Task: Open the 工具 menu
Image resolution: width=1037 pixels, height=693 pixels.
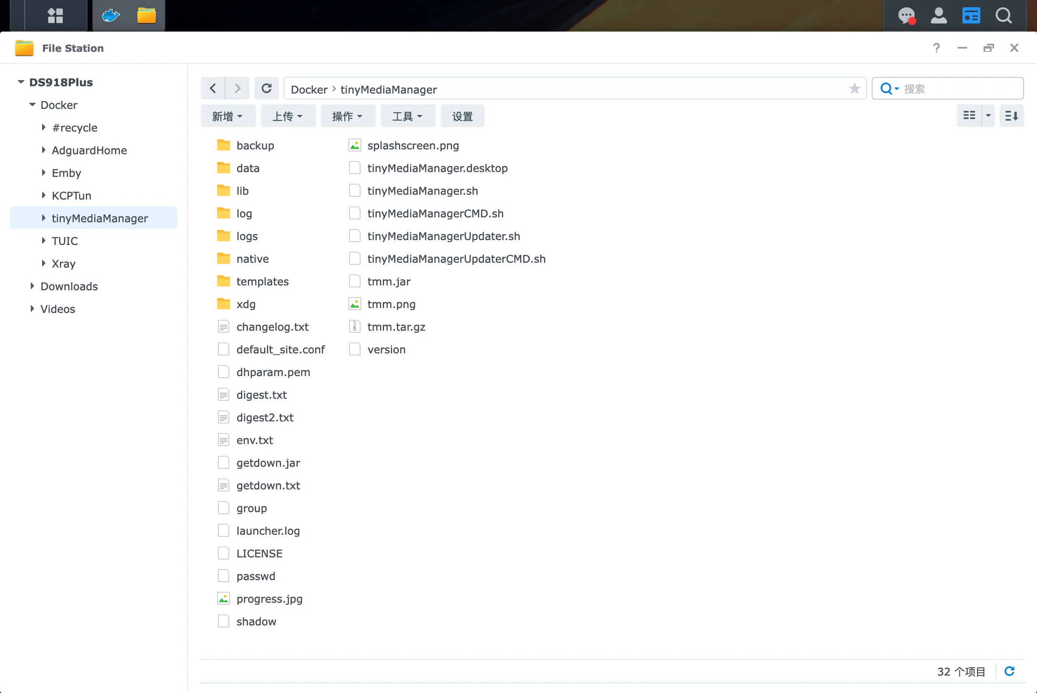Action: (x=408, y=116)
